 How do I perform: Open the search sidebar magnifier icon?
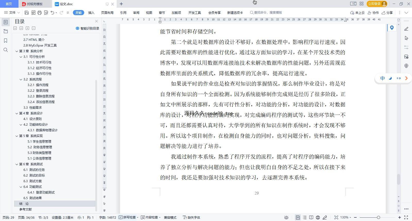5,50
